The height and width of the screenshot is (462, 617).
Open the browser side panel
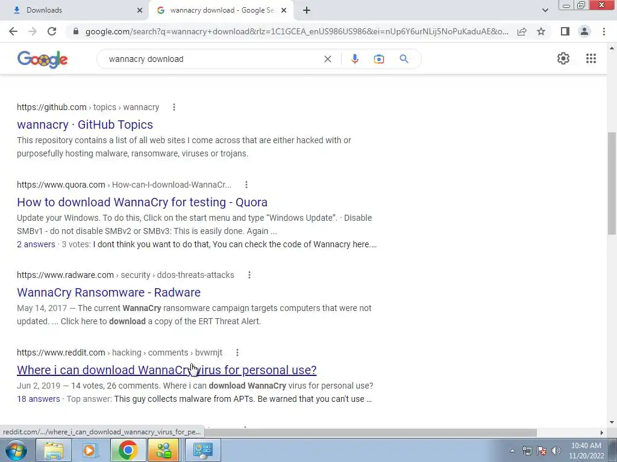pos(565,31)
